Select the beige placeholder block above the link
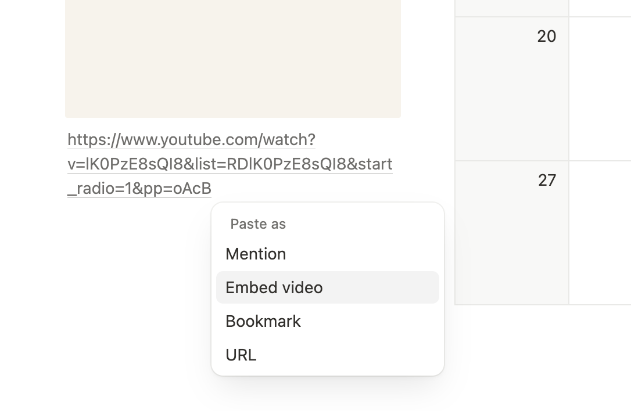The width and height of the screenshot is (631, 411). click(232, 59)
